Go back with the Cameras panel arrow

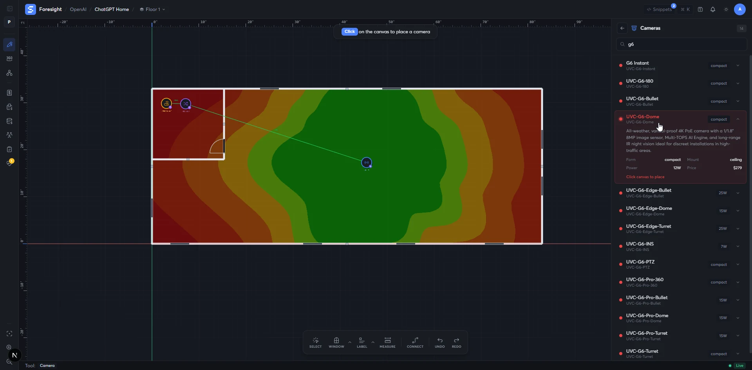point(622,28)
